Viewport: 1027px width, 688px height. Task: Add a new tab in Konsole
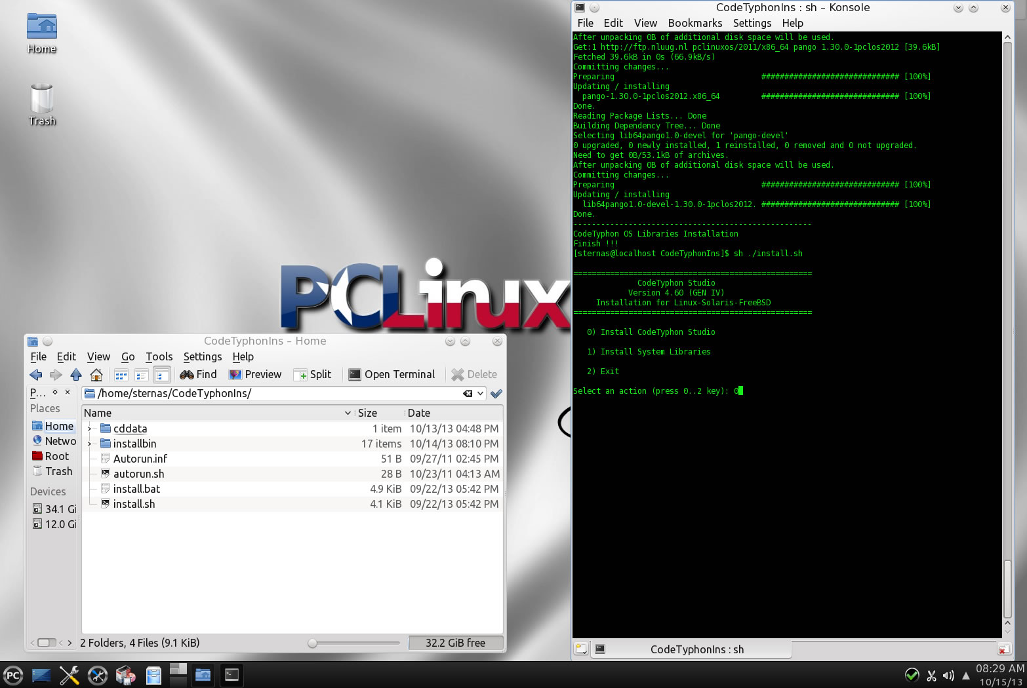coord(581,649)
